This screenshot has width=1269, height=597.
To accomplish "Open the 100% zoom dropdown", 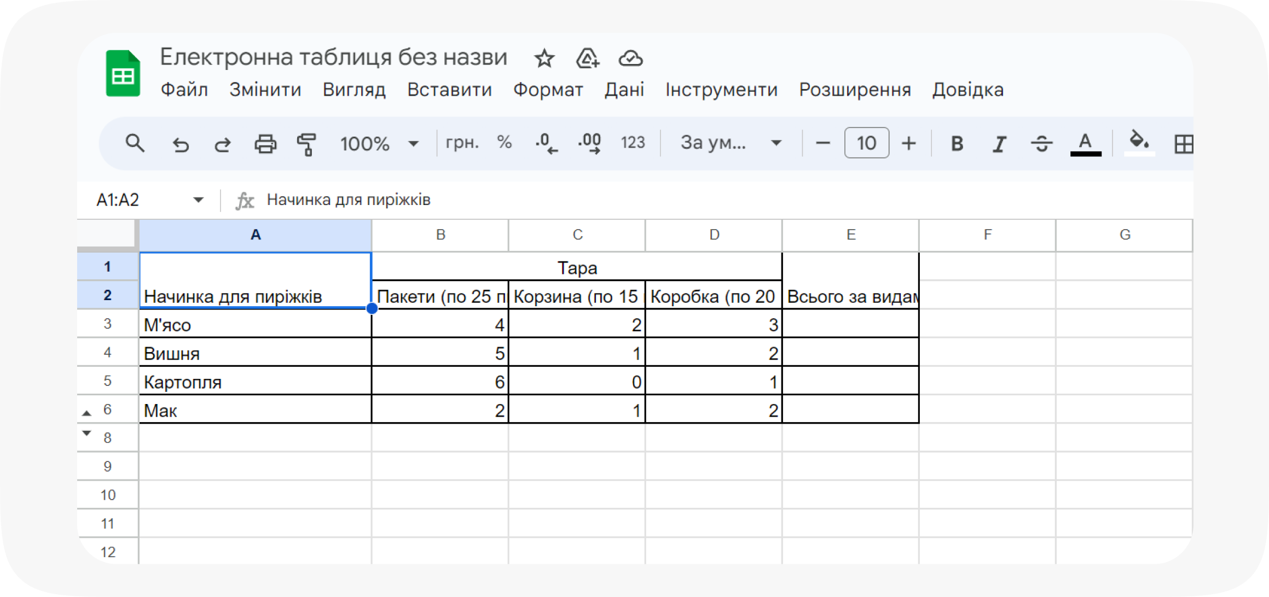I will tap(379, 144).
